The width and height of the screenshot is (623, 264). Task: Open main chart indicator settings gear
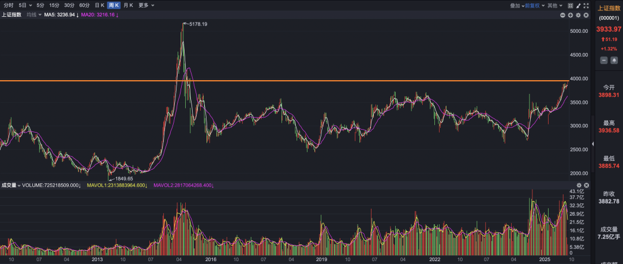coord(579,14)
